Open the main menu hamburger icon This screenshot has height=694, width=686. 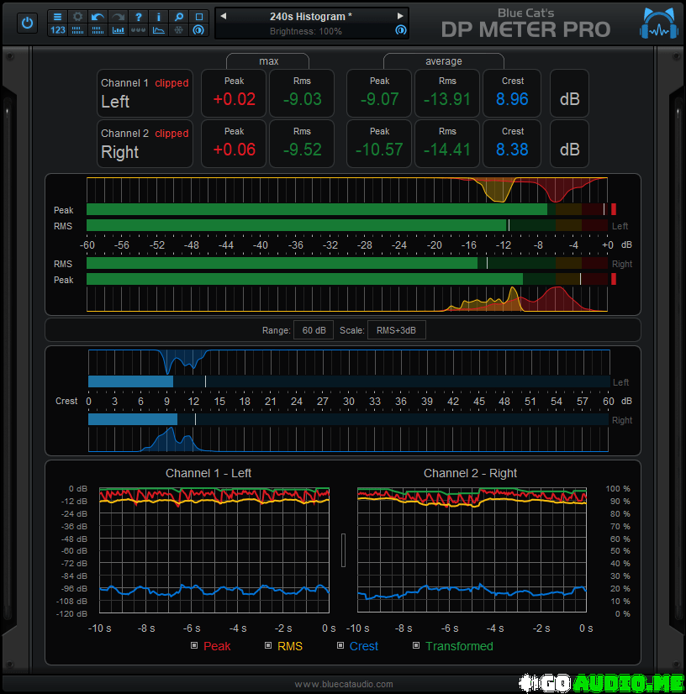pos(57,17)
